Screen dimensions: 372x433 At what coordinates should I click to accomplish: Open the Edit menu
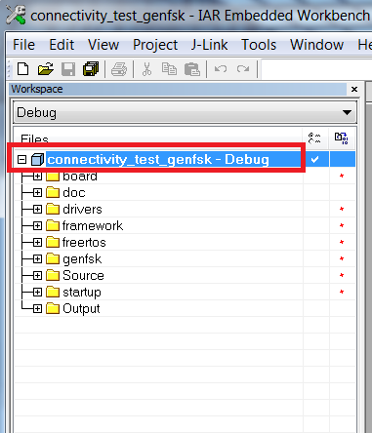pyautogui.click(x=62, y=45)
